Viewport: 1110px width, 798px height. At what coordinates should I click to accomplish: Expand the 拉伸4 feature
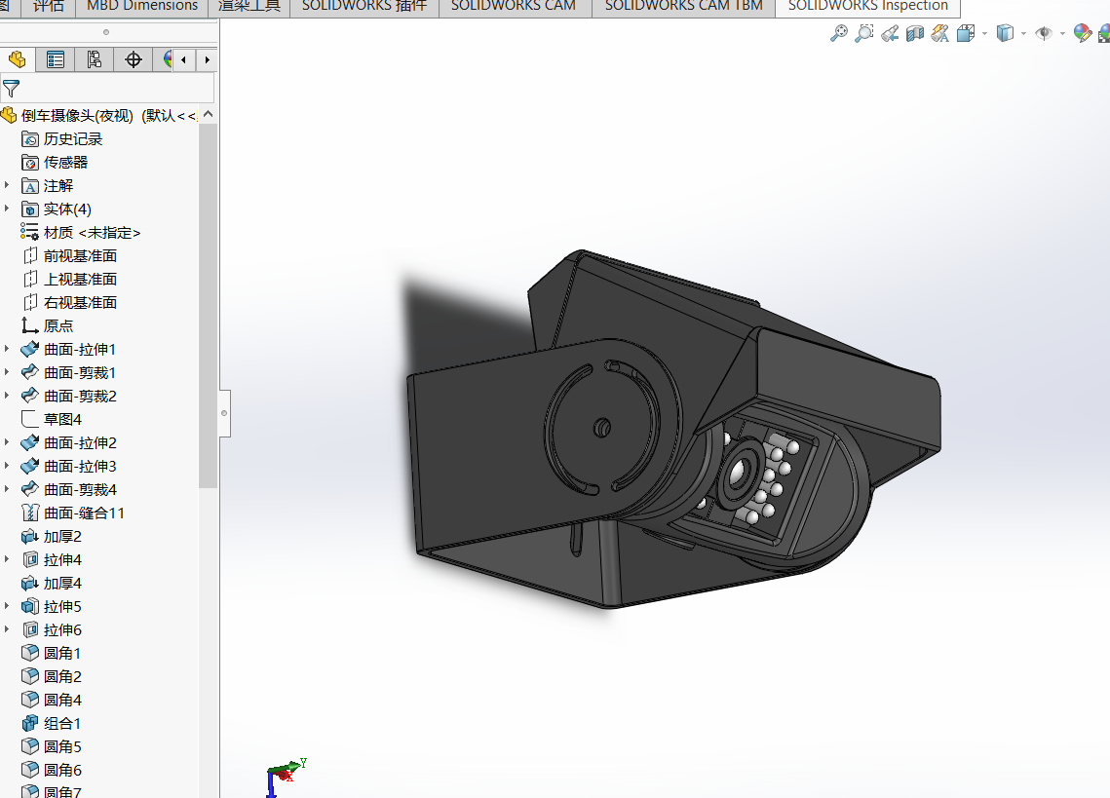pos(7,559)
